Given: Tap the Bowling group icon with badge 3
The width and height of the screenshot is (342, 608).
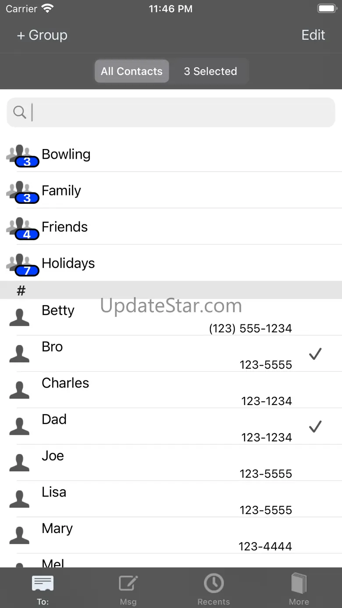Looking at the screenshot, I should (23, 156).
